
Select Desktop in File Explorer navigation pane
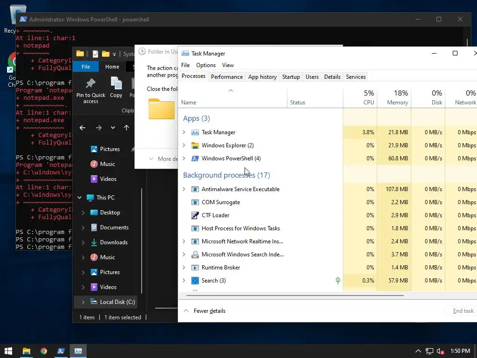coord(110,213)
